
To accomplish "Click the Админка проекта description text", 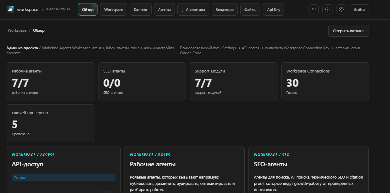I will tap(90, 51).
